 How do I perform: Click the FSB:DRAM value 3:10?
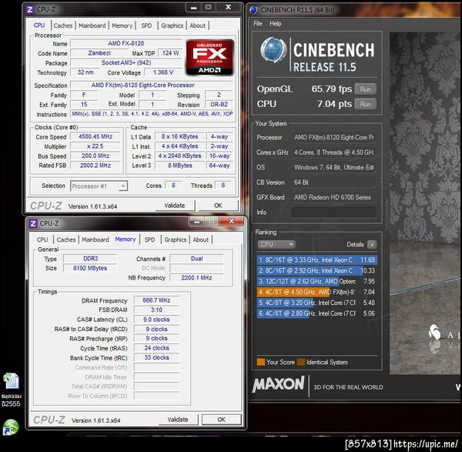(x=156, y=310)
